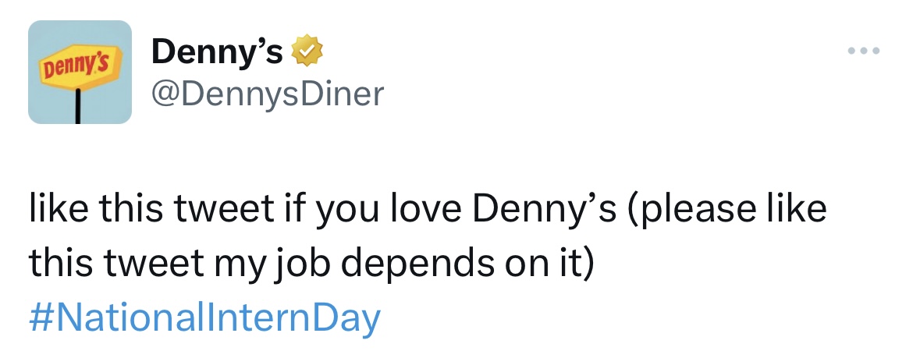This screenshot has width=913, height=358.
Task: Click the Denny's profile avatar
Action: click(x=80, y=73)
